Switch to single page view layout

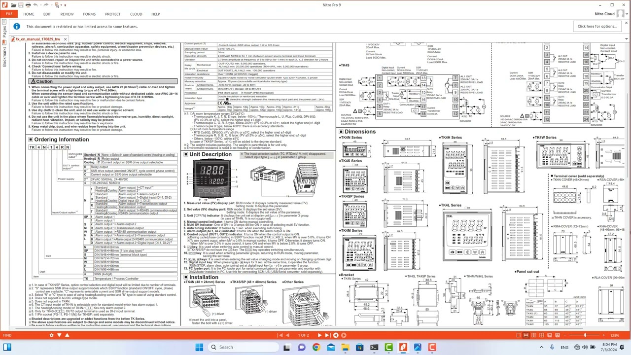518,335
